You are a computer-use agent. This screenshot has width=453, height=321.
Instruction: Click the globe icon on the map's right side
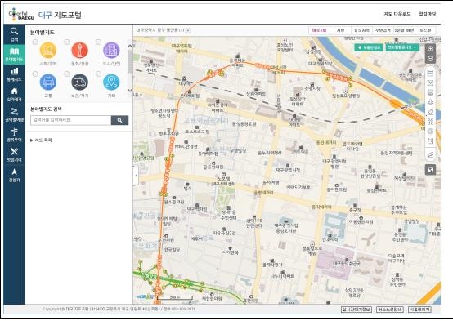pyautogui.click(x=430, y=170)
